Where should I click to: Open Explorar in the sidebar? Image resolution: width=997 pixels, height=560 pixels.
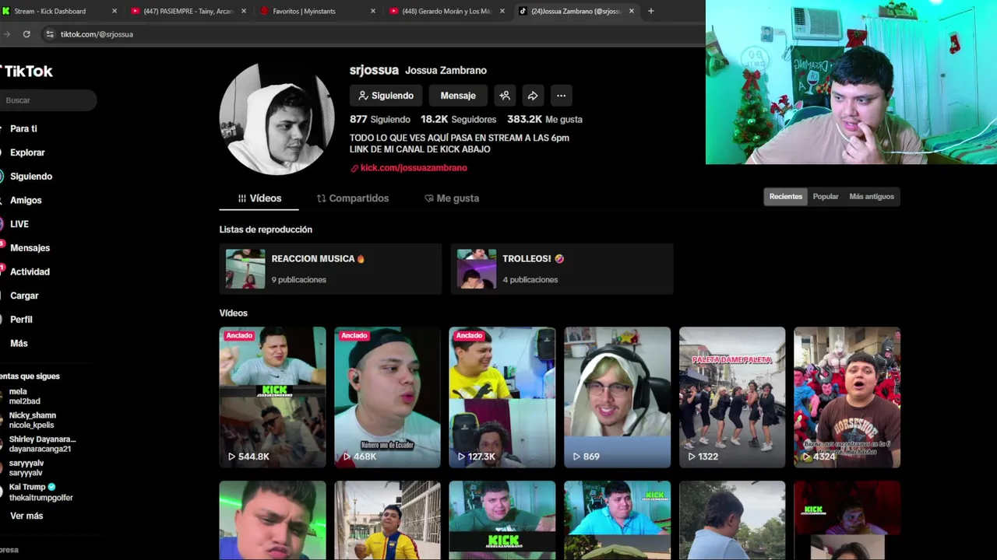coord(27,152)
